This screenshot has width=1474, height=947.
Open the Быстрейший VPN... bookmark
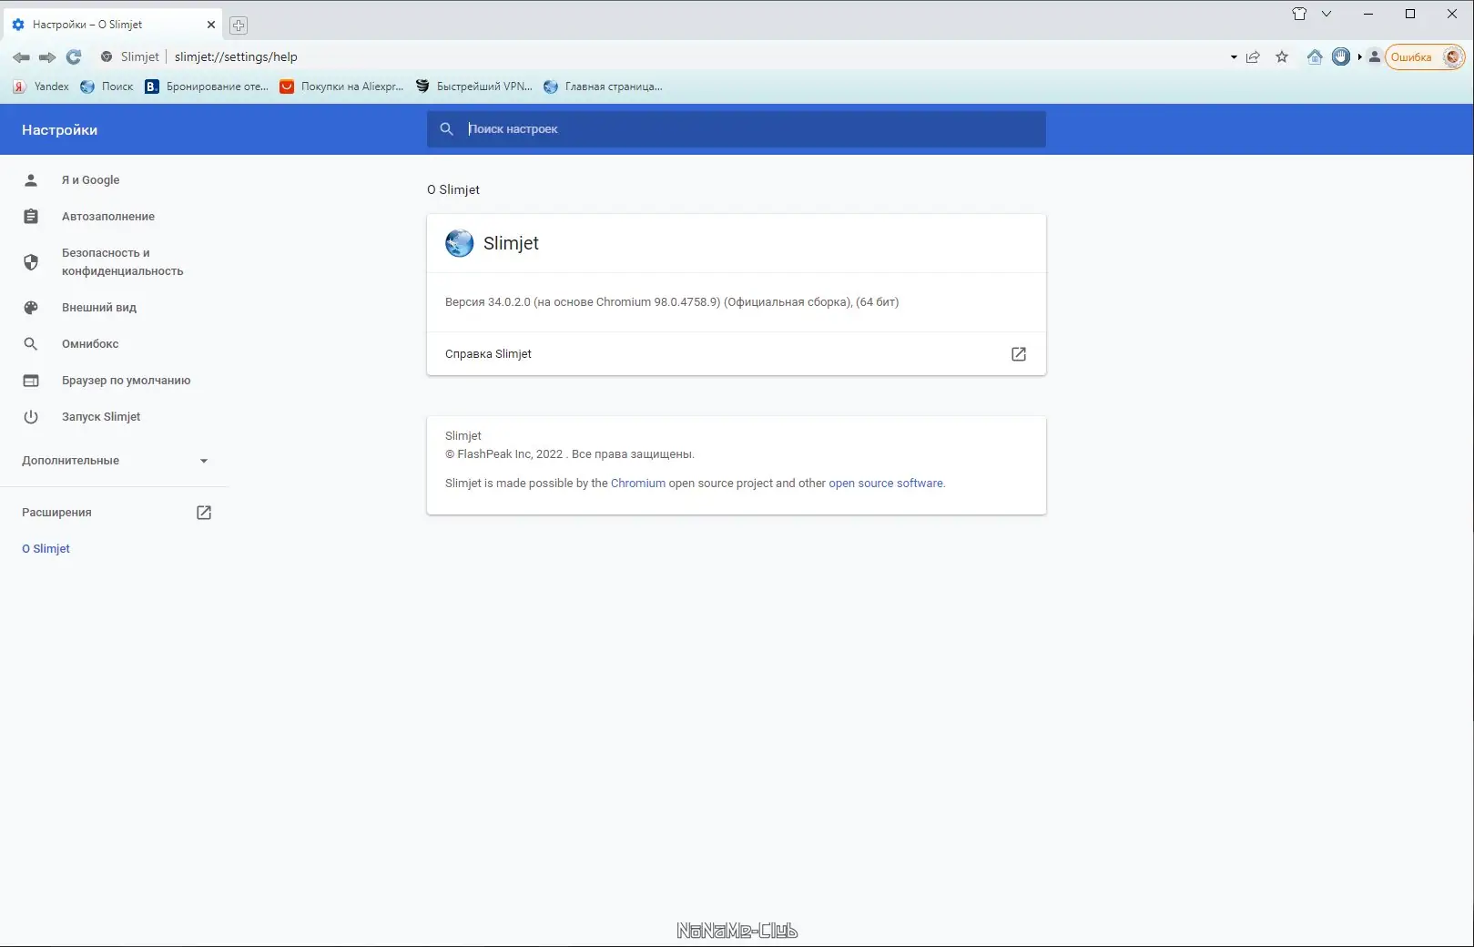tap(473, 87)
